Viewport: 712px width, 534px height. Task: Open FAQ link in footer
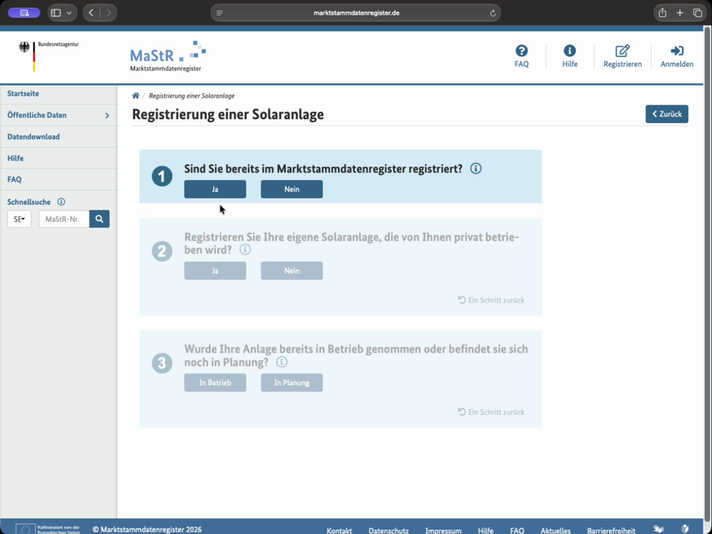click(517, 530)
